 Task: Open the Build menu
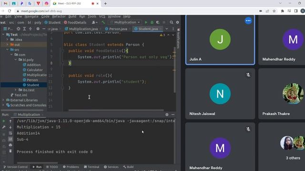[72, 17]
